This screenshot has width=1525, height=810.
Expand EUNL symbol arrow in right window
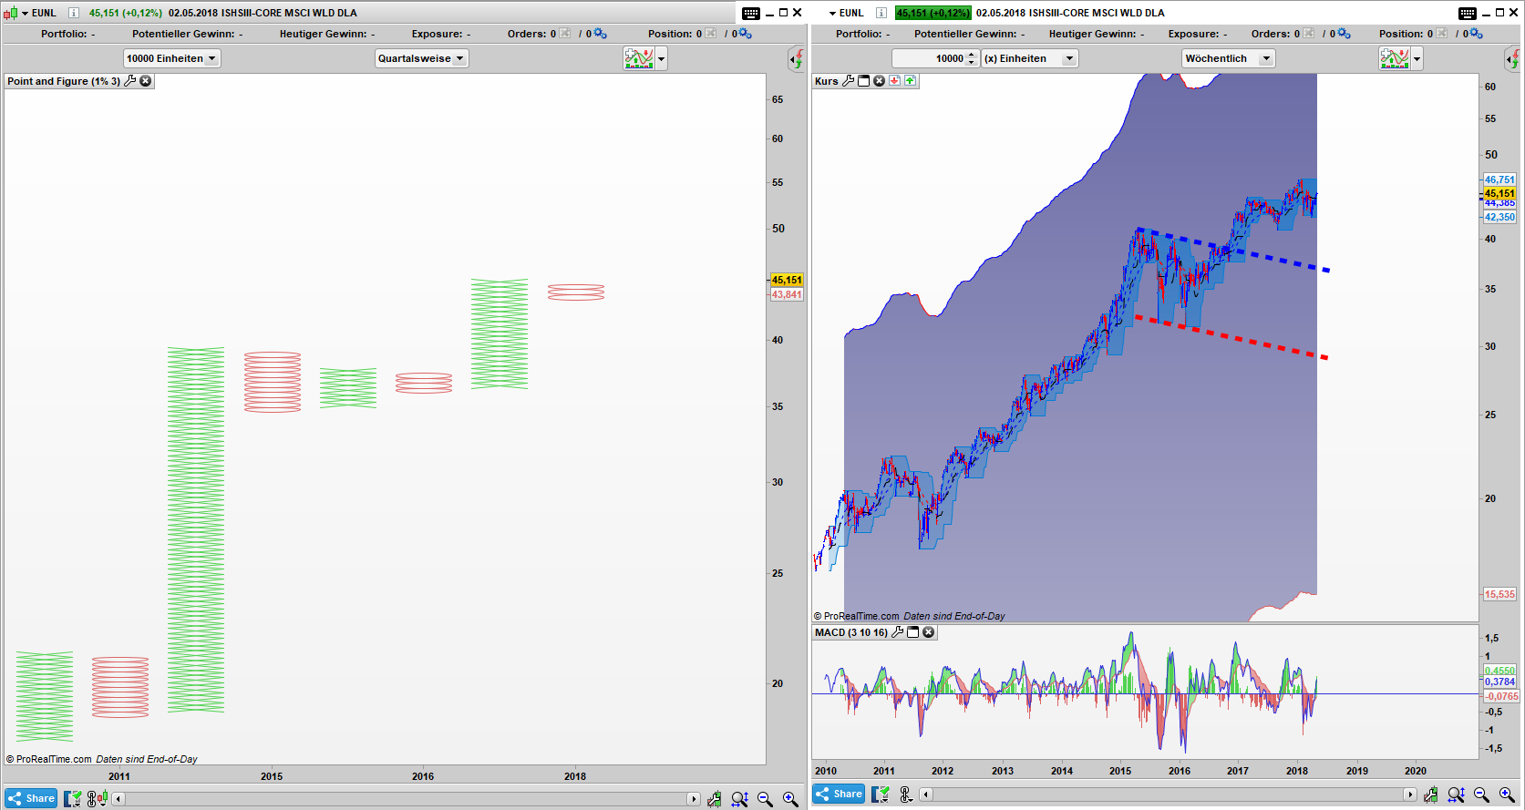pyautogui.click(x=832, y=14)
